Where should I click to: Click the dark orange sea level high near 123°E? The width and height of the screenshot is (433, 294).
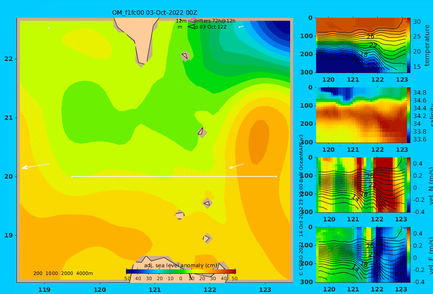pyautogui.click(x=259, y=142)
